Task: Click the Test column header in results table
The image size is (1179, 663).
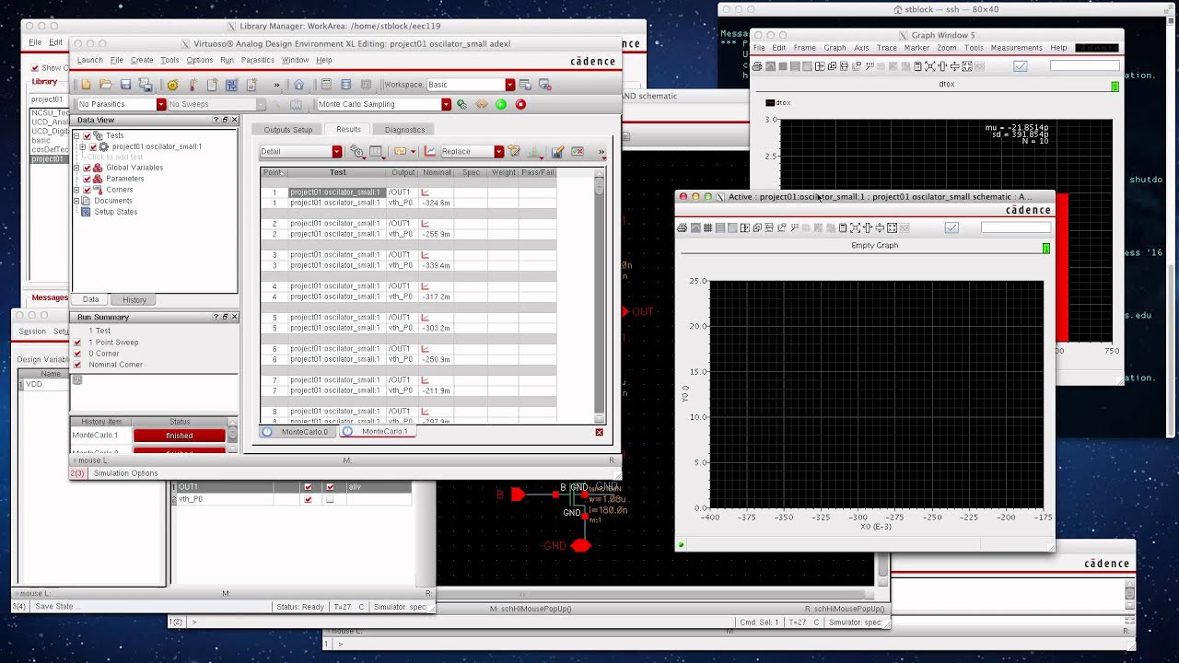Action: point(338,172)
